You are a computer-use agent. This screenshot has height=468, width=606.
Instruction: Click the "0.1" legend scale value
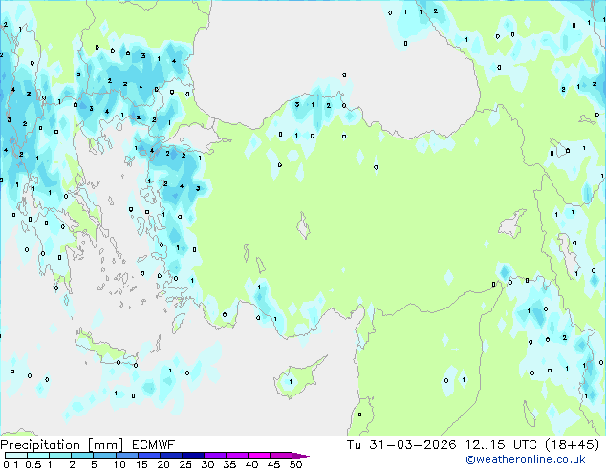coord(11,464)
